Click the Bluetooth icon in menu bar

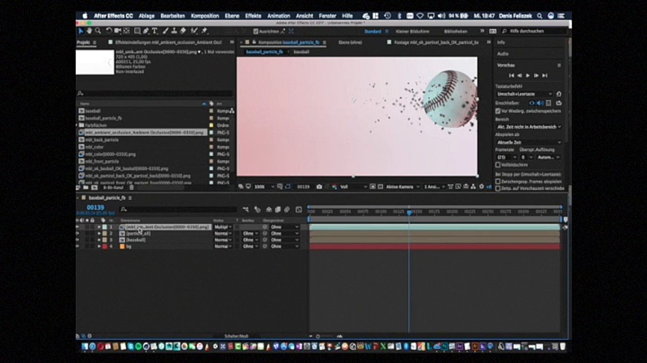coord(399,16)
